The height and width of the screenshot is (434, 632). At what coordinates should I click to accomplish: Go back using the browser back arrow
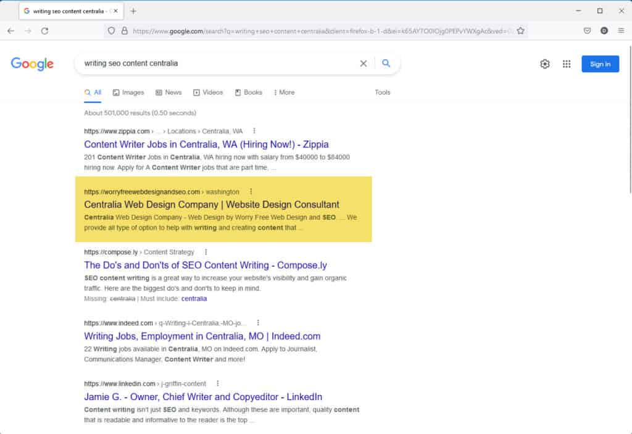pos(11,31)
